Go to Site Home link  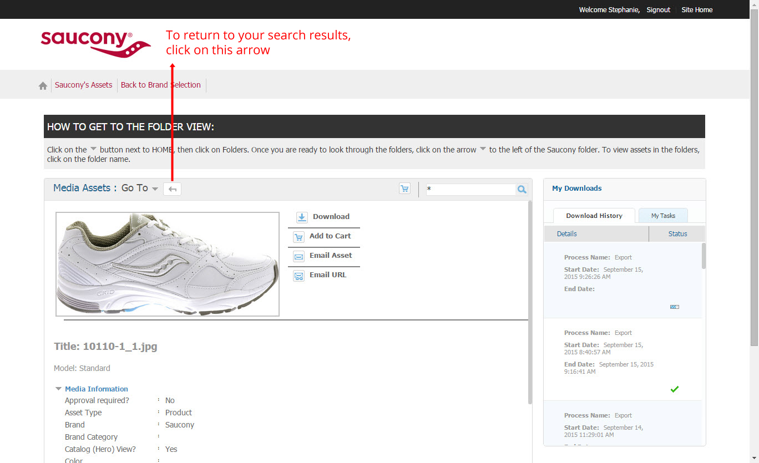(x=697, y=9)
